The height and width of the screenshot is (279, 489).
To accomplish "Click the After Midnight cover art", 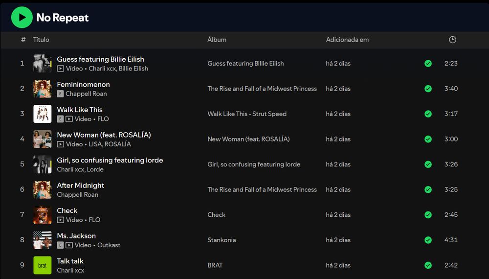I will point(43,189).
